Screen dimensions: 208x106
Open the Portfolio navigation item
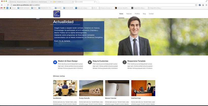click(x=137, y=14)
